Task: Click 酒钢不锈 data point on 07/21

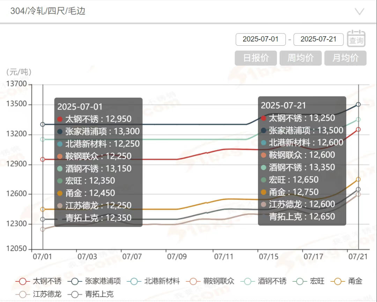Action: 358,119
